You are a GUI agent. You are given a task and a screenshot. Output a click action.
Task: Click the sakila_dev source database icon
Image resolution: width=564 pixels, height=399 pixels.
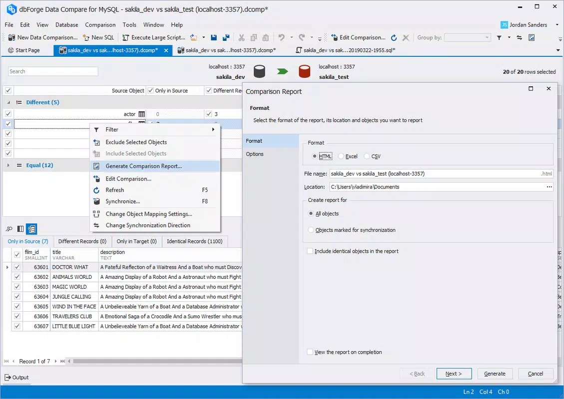coord(259,71)
